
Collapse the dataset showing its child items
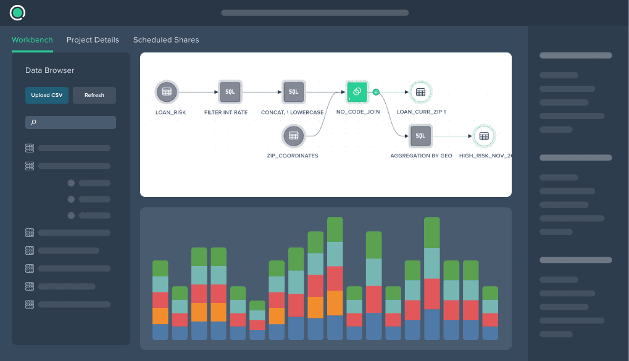[x=29, y=165]
